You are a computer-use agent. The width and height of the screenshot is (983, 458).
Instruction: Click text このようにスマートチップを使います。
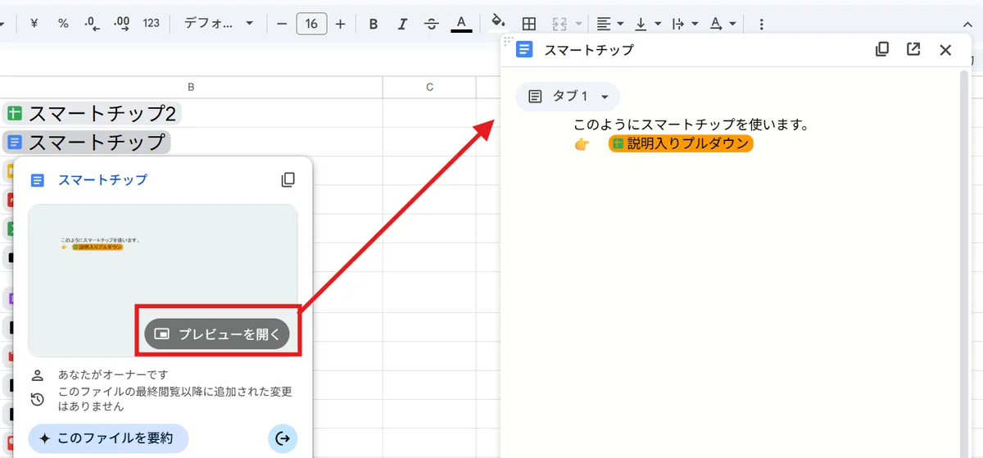691,125
